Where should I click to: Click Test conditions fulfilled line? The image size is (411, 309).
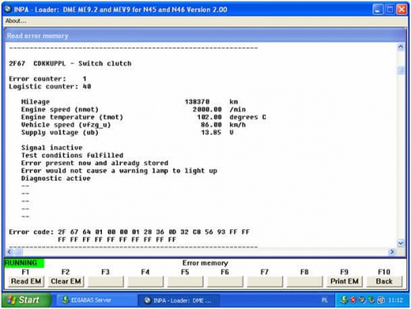pyautogui.click(x=72, y=155)
